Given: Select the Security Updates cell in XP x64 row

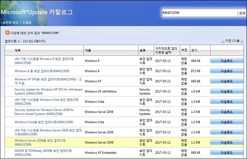Looking at the screenshot, I should coord(145,91).
